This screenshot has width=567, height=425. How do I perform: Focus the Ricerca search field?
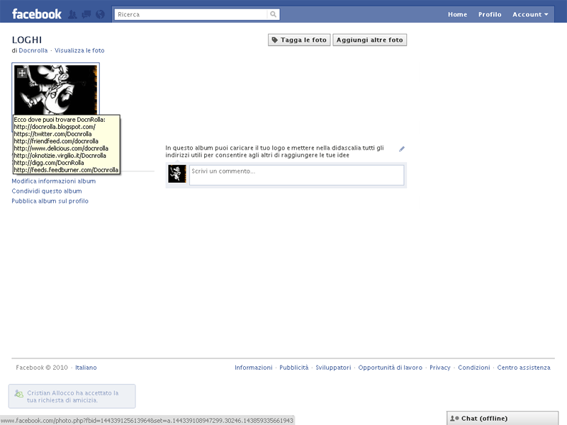pos(191,14)
